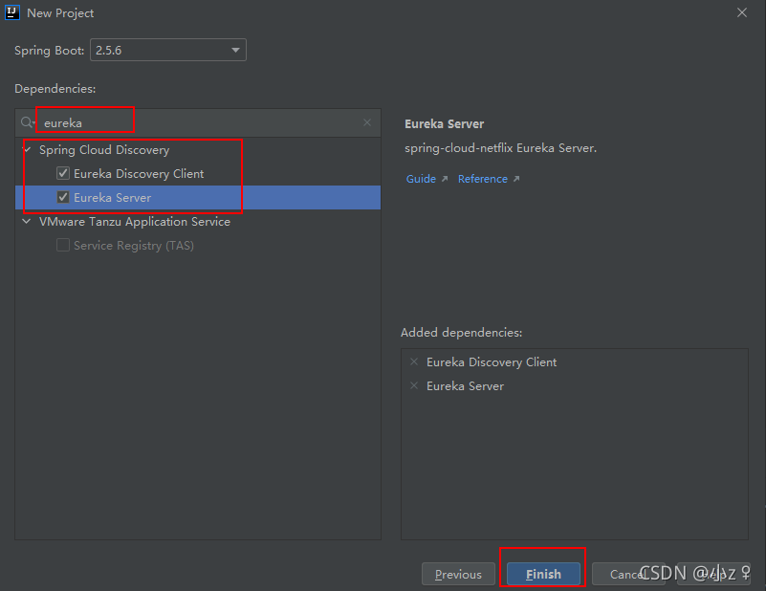Click the IntelliJ IDEA title bar icon
Screen dimensions: 766x591
tap(12, 12)
